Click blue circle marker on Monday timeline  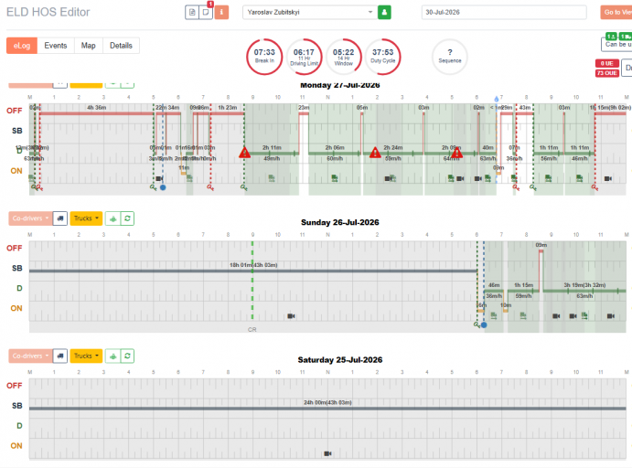click(163, 187)
